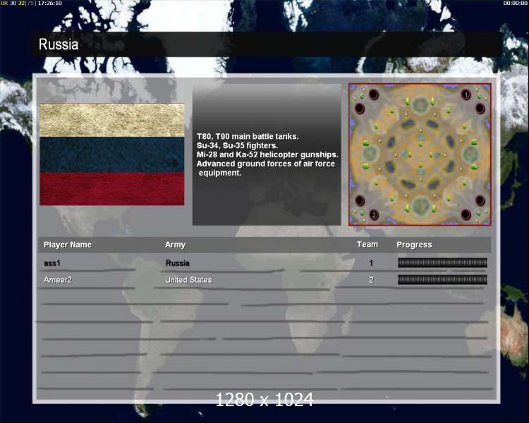Image resolution: width=529 pixels, height=423 pixels.
Task: Click start position marker 2 on the minimap
Action: (x=374, y=214)
